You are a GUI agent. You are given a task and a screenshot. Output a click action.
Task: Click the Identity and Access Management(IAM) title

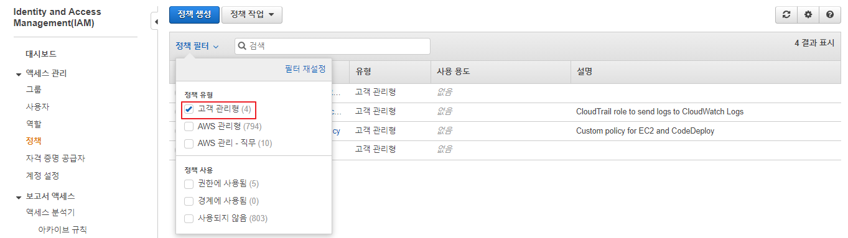pyautogui.click(x=57, y=17)
